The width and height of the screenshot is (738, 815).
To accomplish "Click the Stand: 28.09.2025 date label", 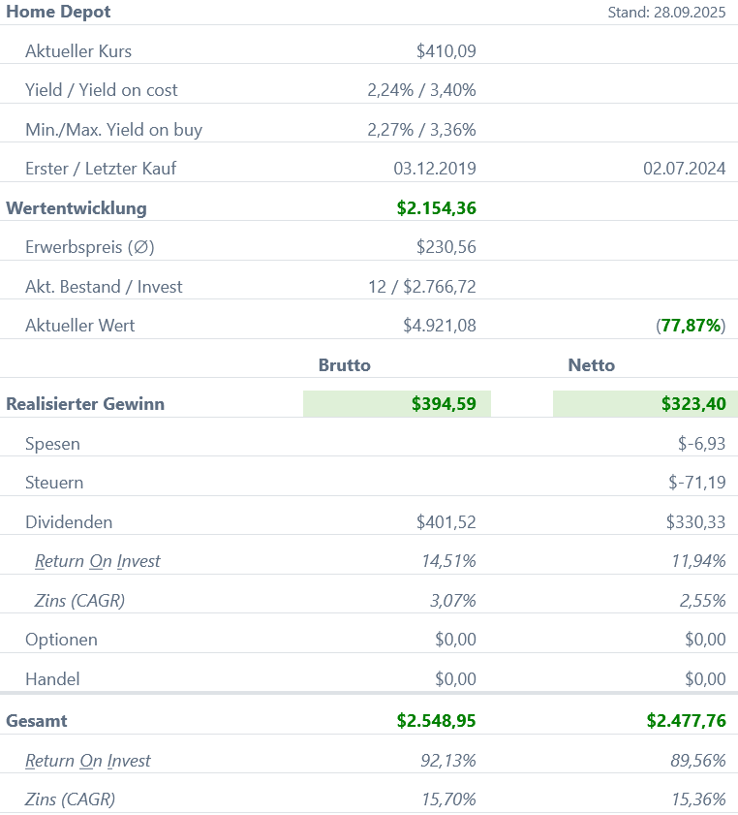I will click(666, 13).
